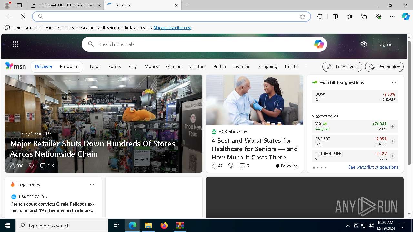
Task: Click Import favorites
Action: pyautogui.click(x=22, y=28)
